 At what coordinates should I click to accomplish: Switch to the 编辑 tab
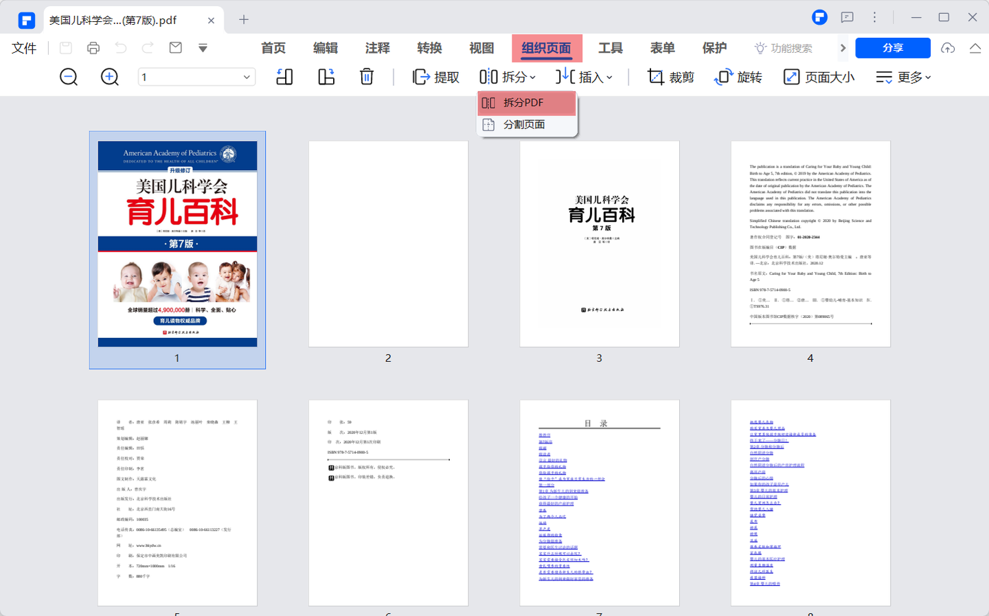click(x=326, y=48)
